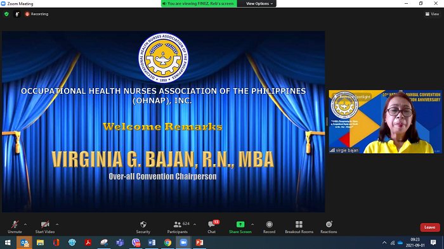Open the Windows Start menu
Screen dimensions: 444x249
(8, 243)
